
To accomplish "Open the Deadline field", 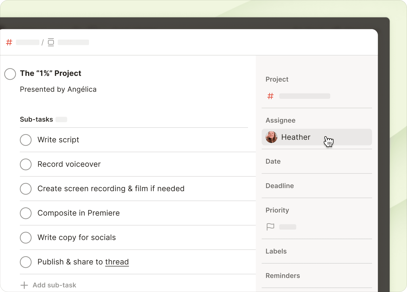I will [x=317, y=186].
